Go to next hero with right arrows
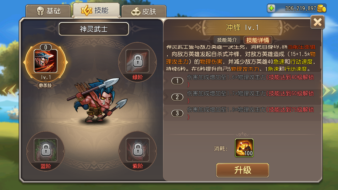Viewport: 338px width, 190px height. (329, 90)
